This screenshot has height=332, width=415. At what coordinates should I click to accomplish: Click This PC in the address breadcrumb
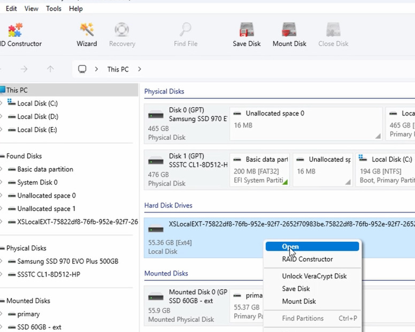click(x=118, y=69)
